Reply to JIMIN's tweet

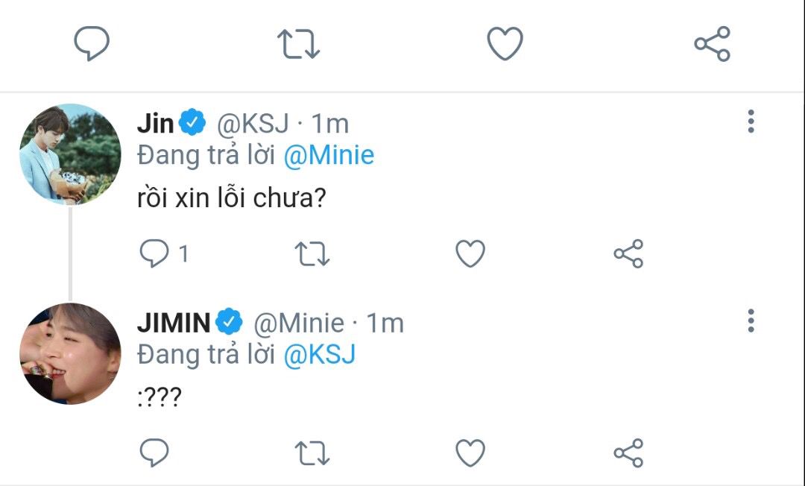click(x=155, y=452)
